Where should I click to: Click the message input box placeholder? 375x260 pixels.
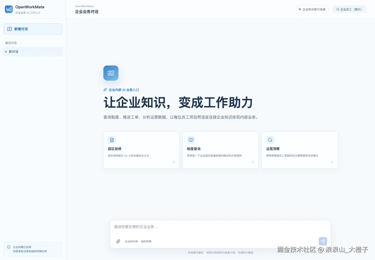[136, 227]
